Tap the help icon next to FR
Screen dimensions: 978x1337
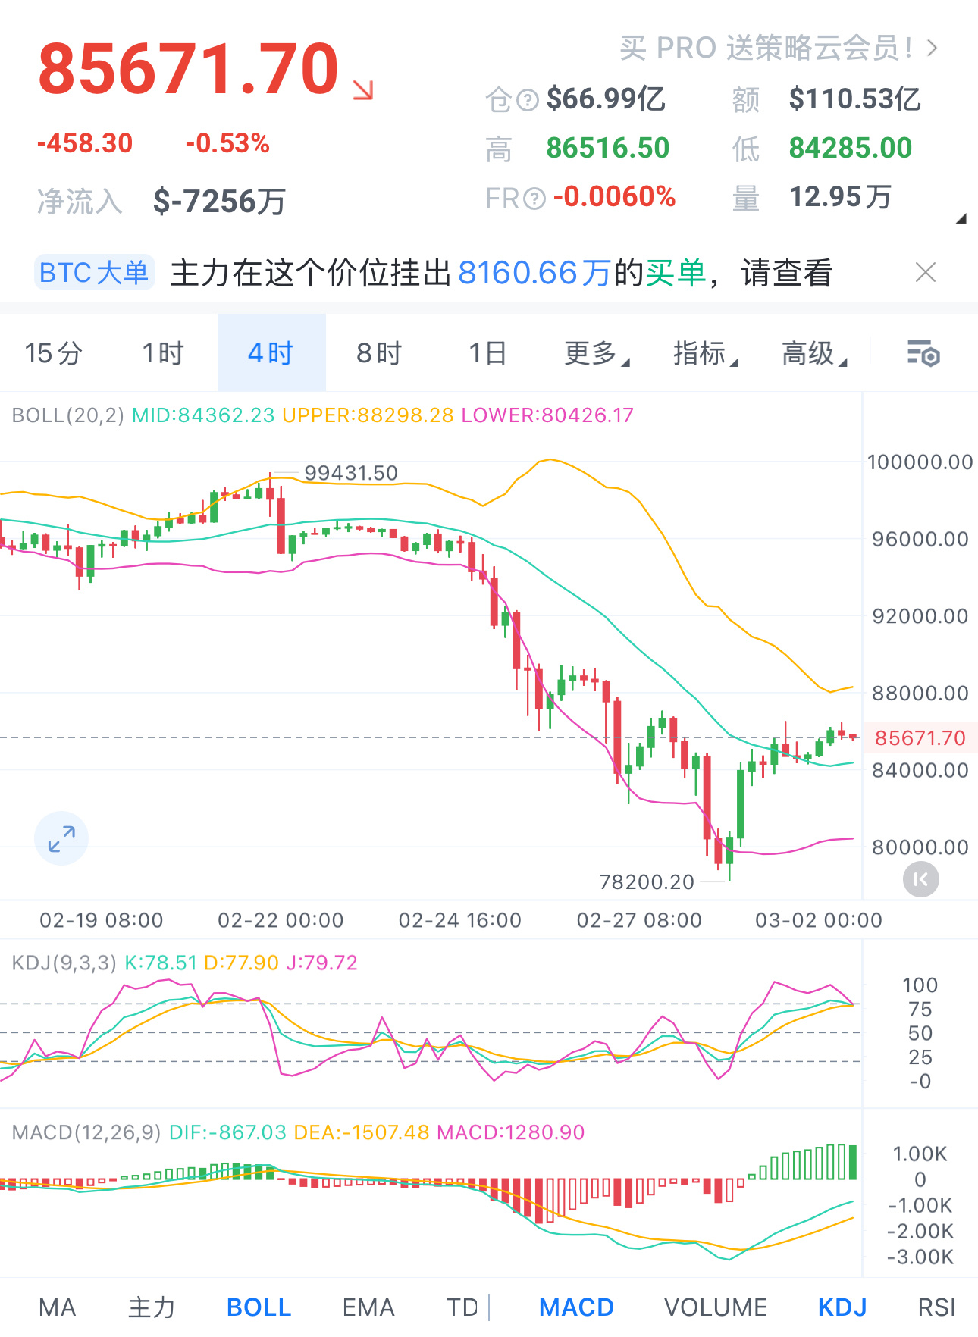click(x=534, y=199)
